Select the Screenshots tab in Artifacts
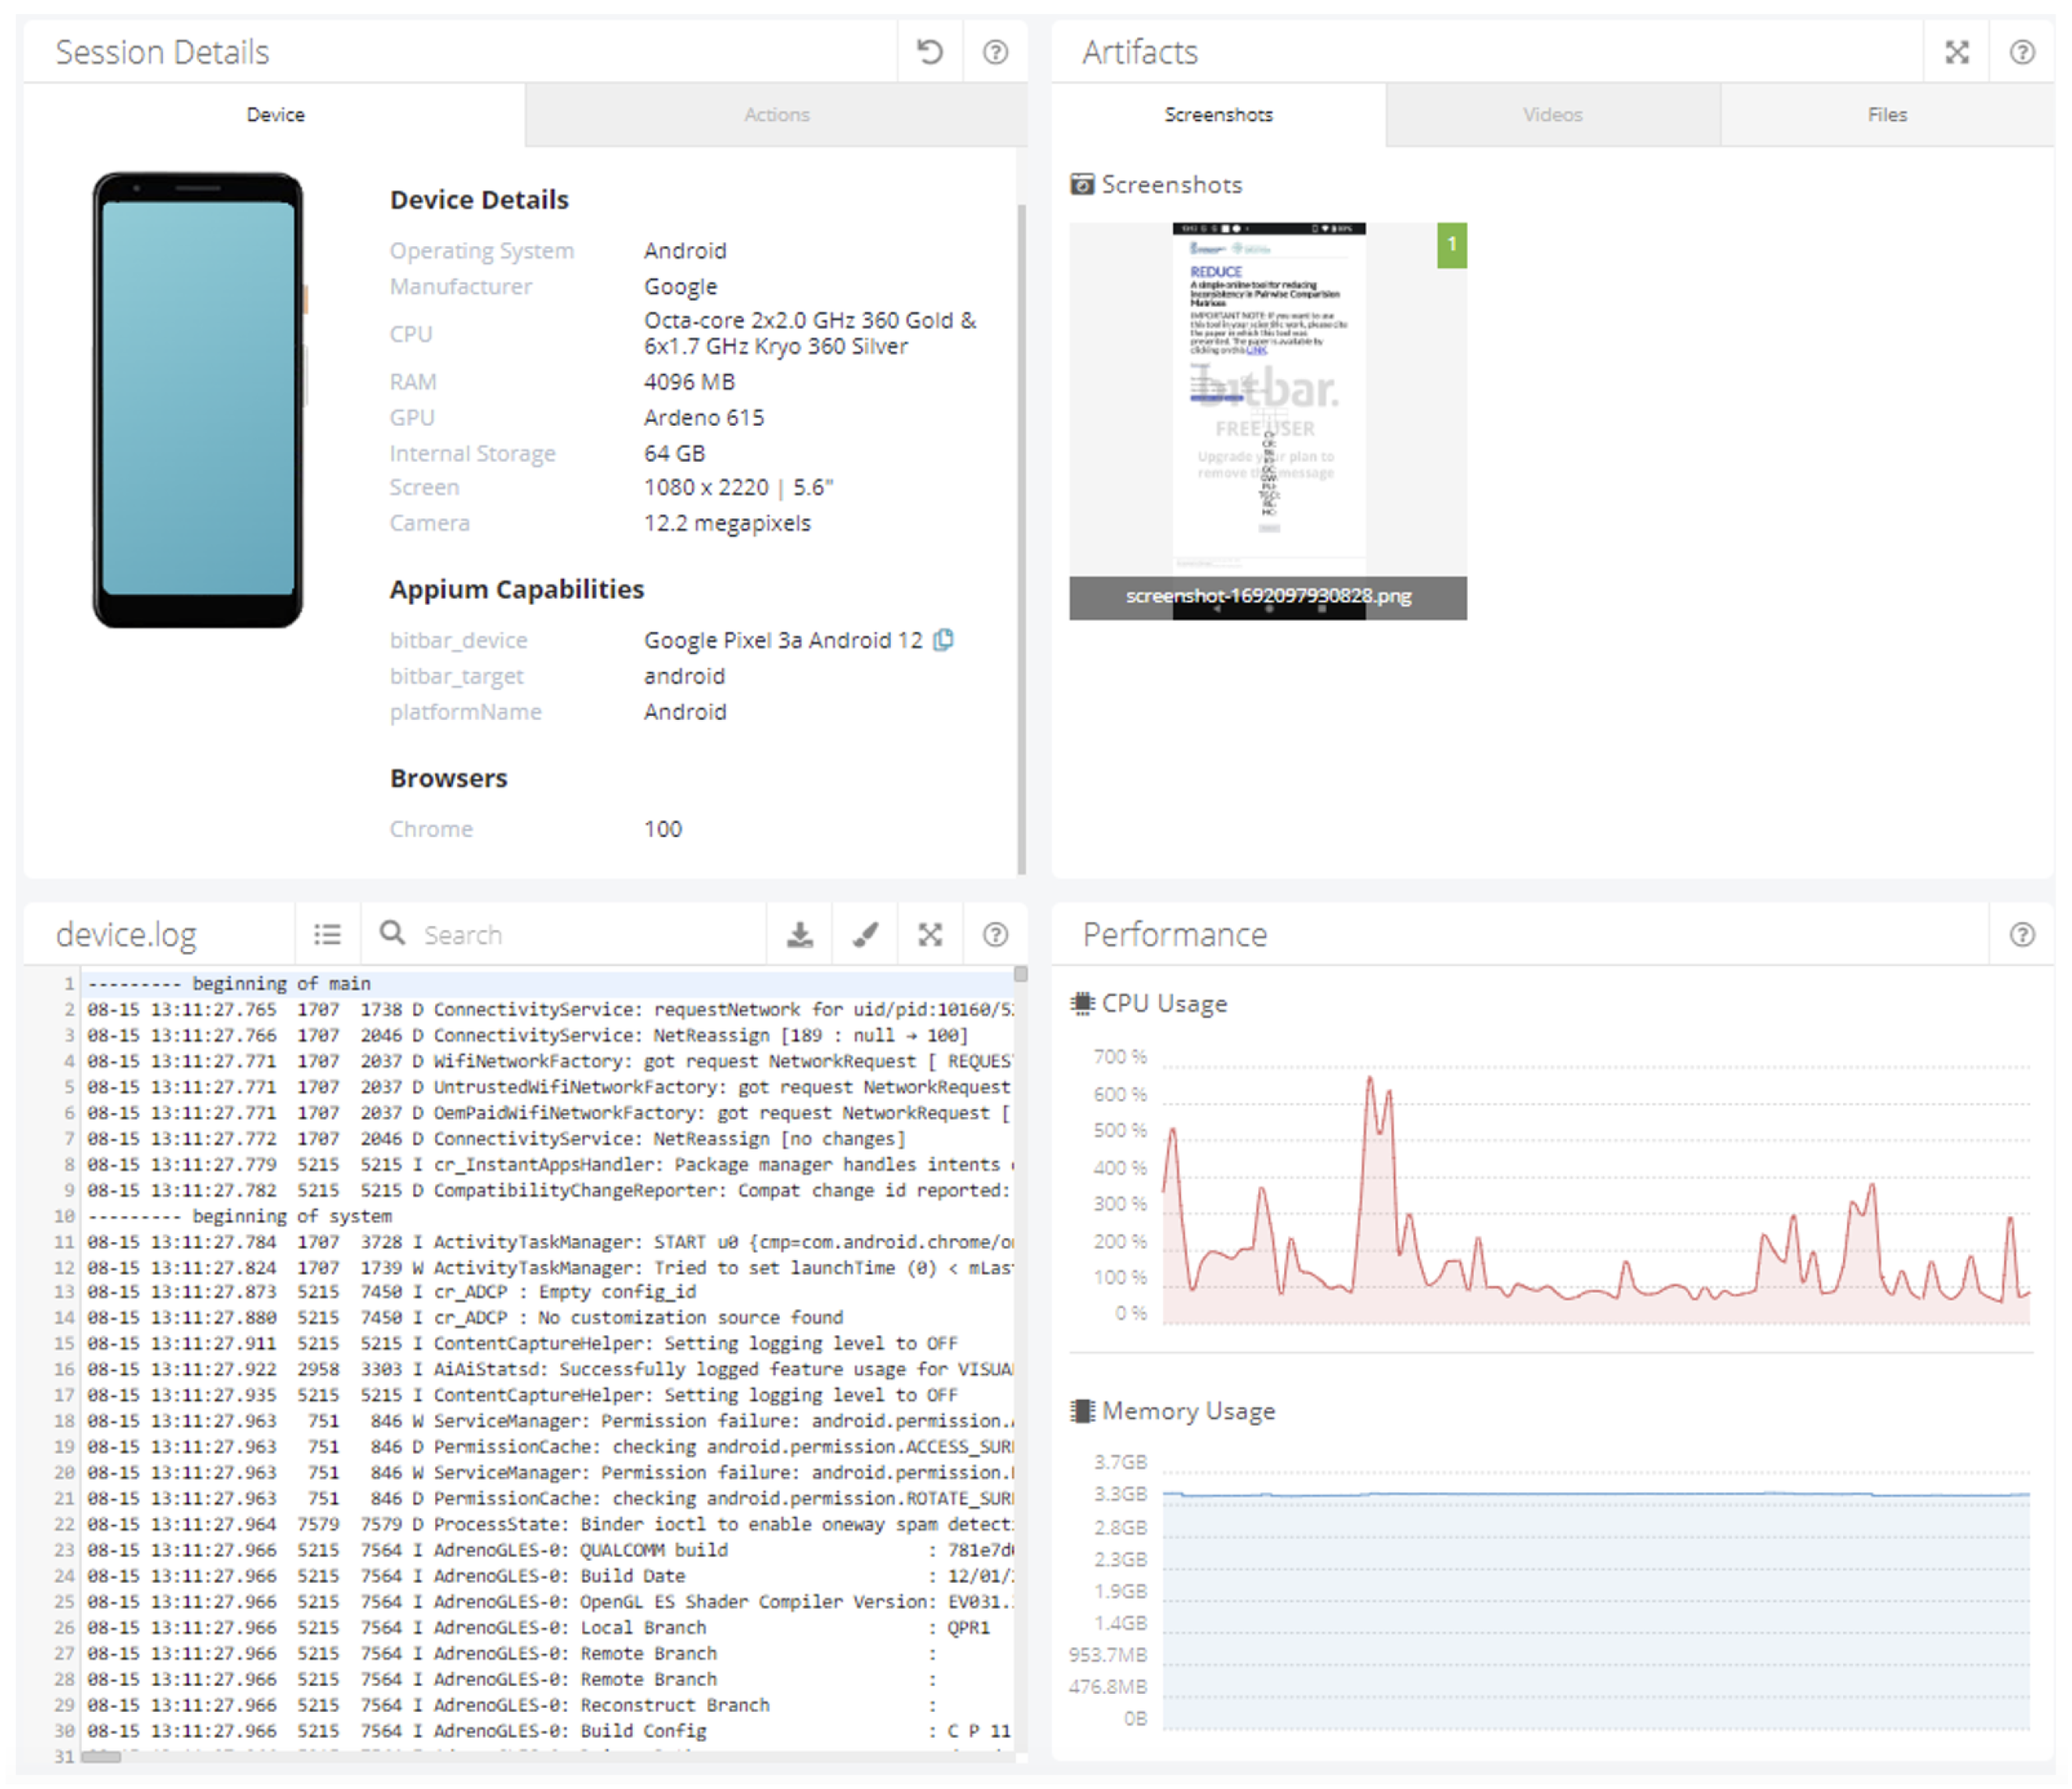Screen dimensions: 2072x1789 click(x=1219, y=115)
